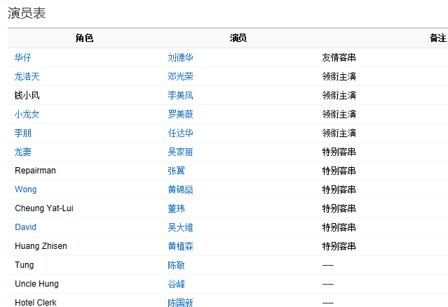448x307 pixels.
Task: Click 特别客串 note in the Repairman row
Action: (339, 171)
